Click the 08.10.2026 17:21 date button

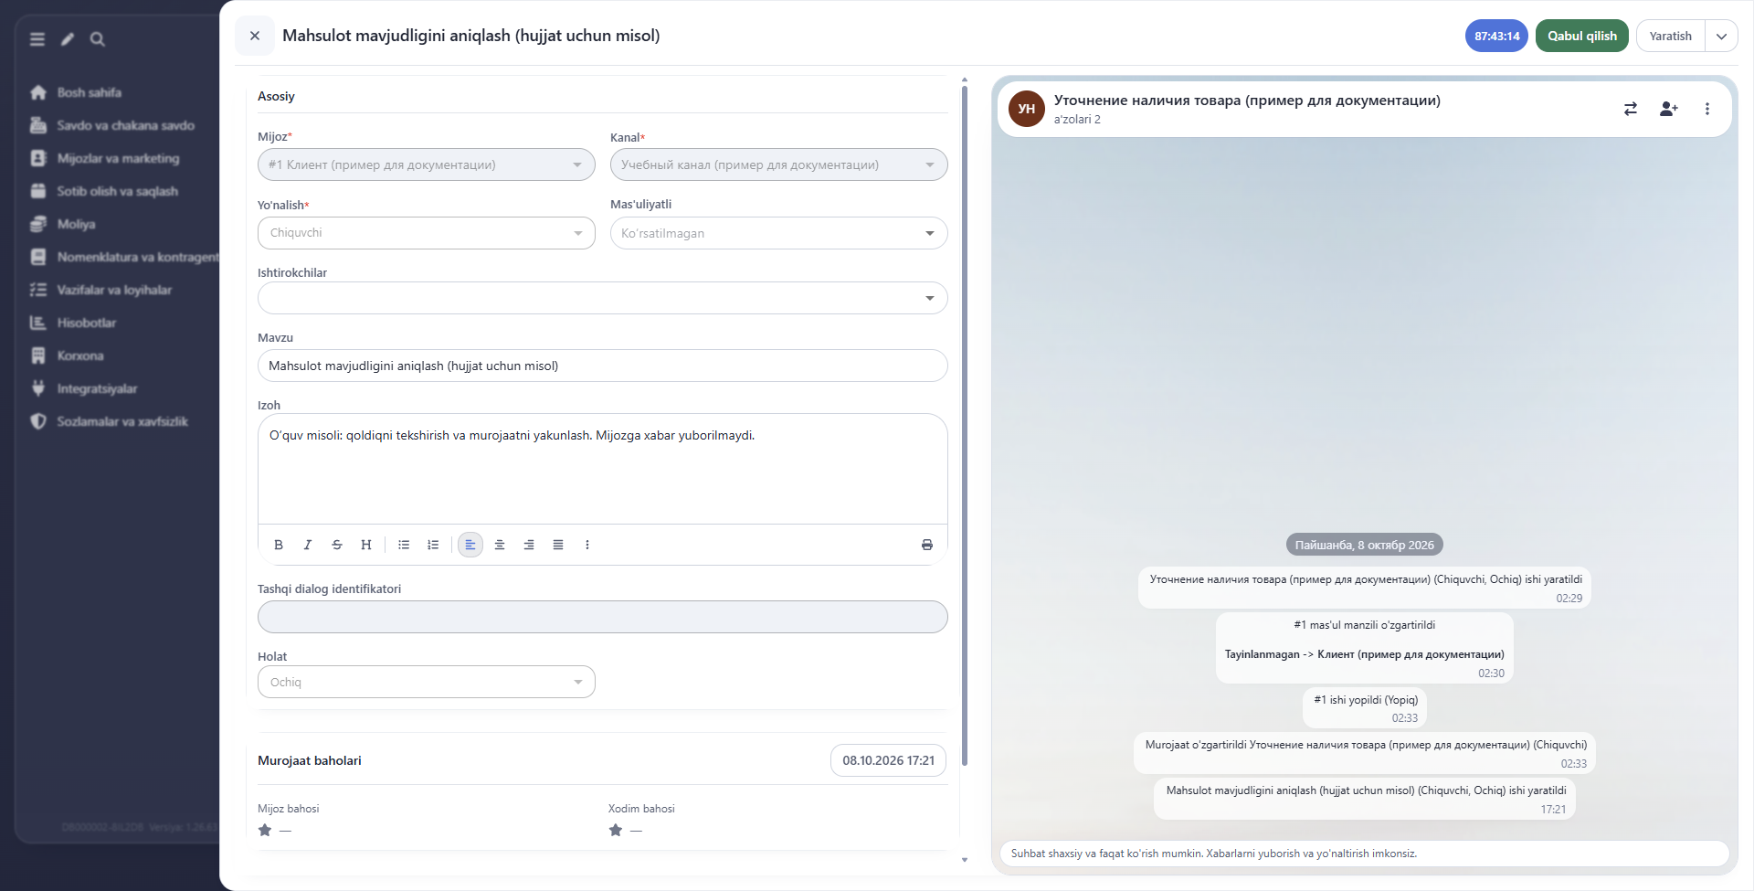pyautogui.click(x=888, y=760)
